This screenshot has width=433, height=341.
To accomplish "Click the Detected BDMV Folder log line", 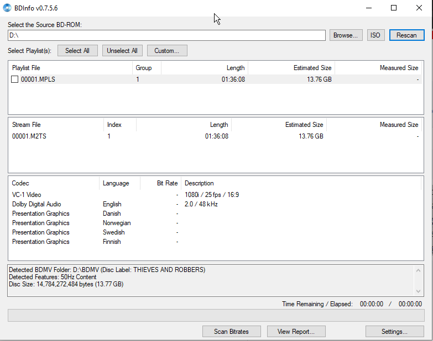I will click(107, 270).
